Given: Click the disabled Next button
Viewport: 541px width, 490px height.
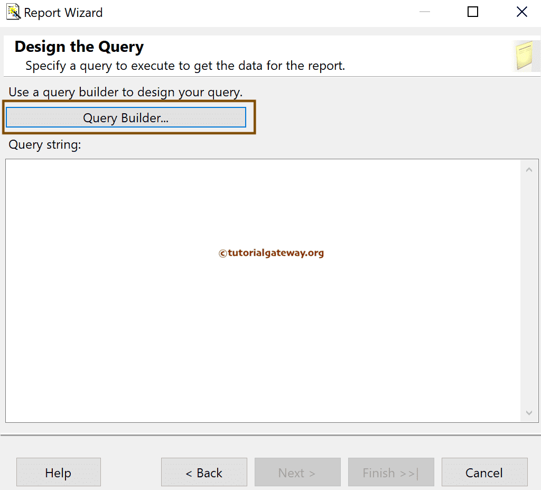Looking at the screenshot, I should coord(297,472).
